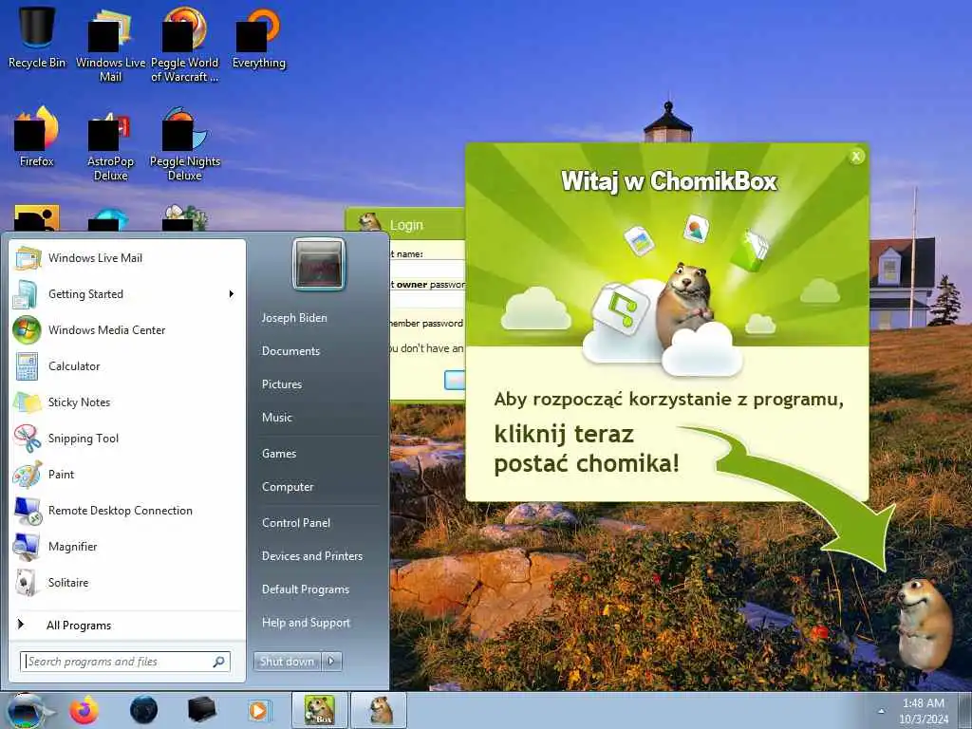Open AstroPop Deluxe desktop shortcut
Image resolution: width=972 pixels, height=729 pixels.
(110, 144)
